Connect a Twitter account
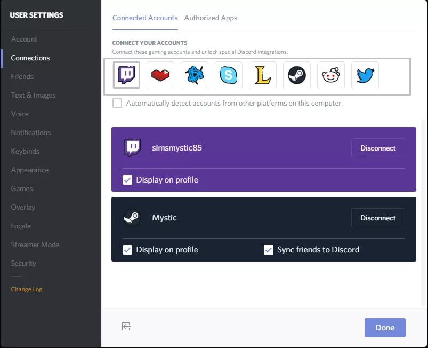Screen dimensions: 428x348 (365, 75)
